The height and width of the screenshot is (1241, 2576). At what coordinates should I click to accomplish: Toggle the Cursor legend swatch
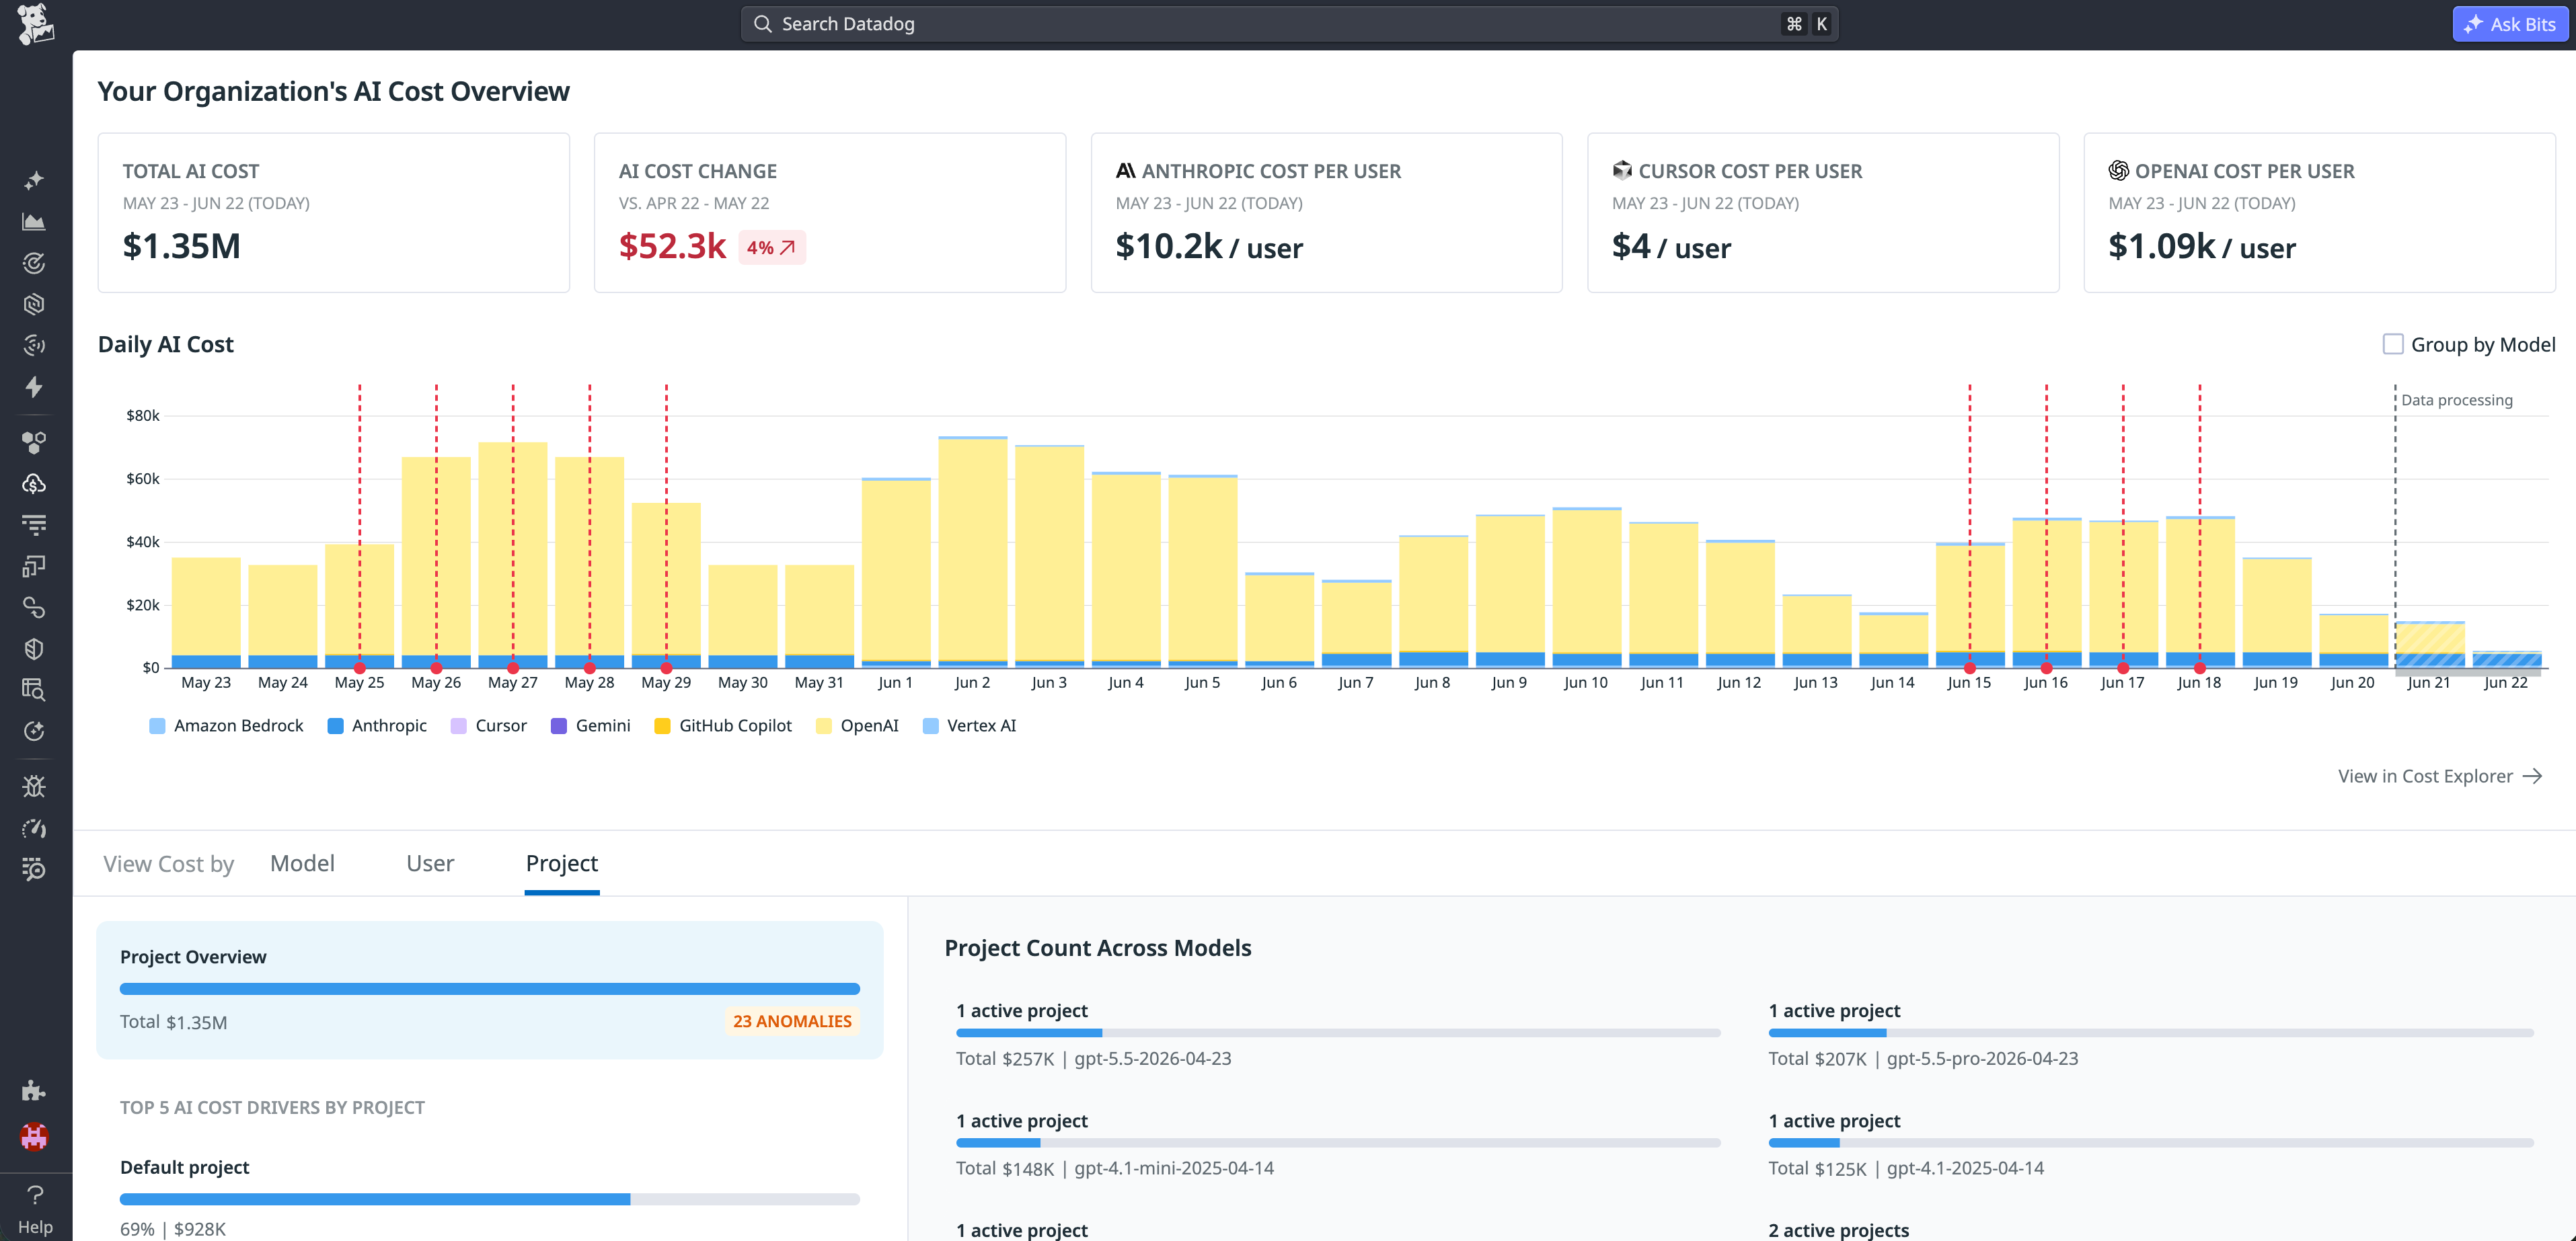pyautogui.click(x=459, y=725)
